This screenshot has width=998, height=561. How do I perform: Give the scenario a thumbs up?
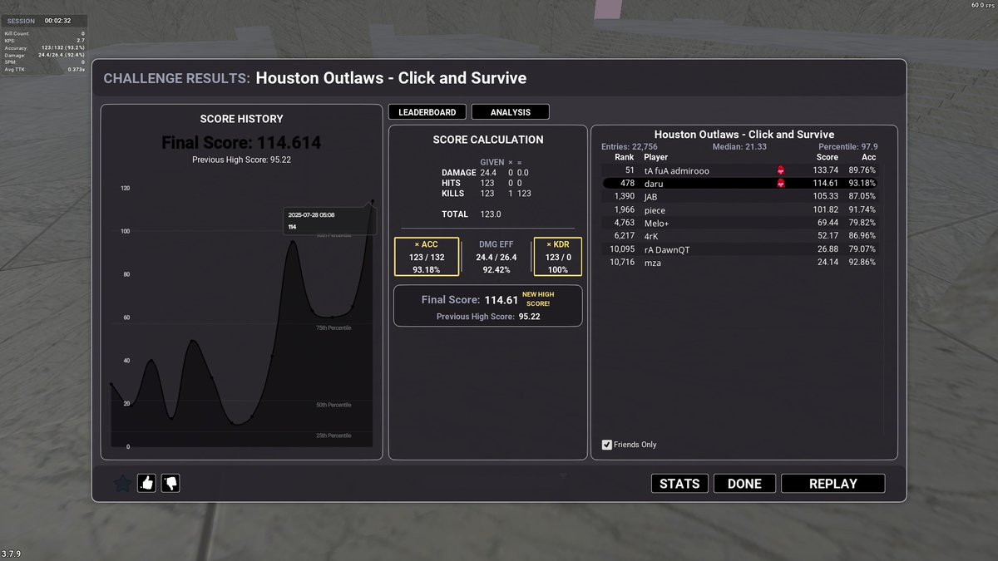click(x=147, y=482)
